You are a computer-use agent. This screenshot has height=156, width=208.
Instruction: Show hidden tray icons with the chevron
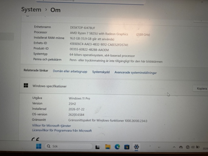pos(174,147)
